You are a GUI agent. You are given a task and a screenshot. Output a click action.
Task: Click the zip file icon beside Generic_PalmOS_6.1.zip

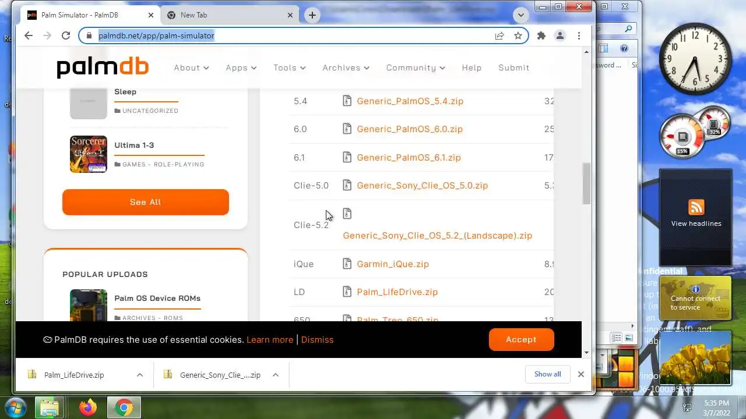(x=347, y=157)
